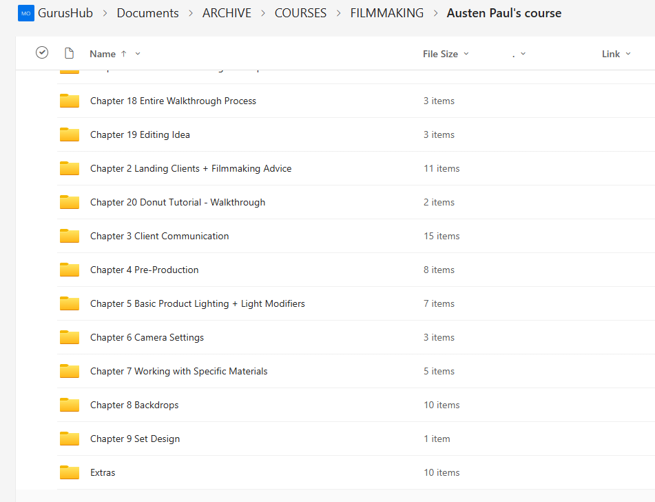Expand the File Size column options
Image resolution: width=655 pixels, height=502 pixels.
[x=466, y=54]
